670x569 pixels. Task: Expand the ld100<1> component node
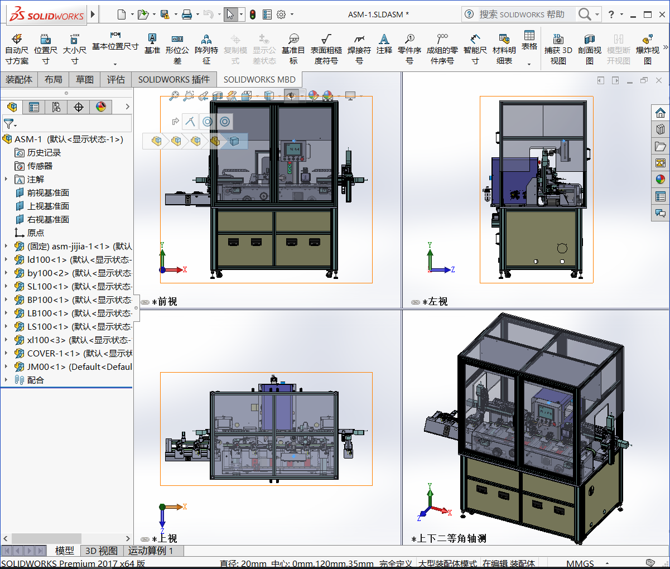(6, 259)
